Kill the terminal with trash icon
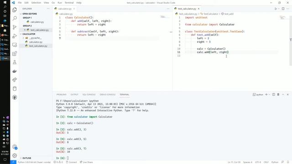This screenshot has width=292, height=164. (x=278, y=94)
